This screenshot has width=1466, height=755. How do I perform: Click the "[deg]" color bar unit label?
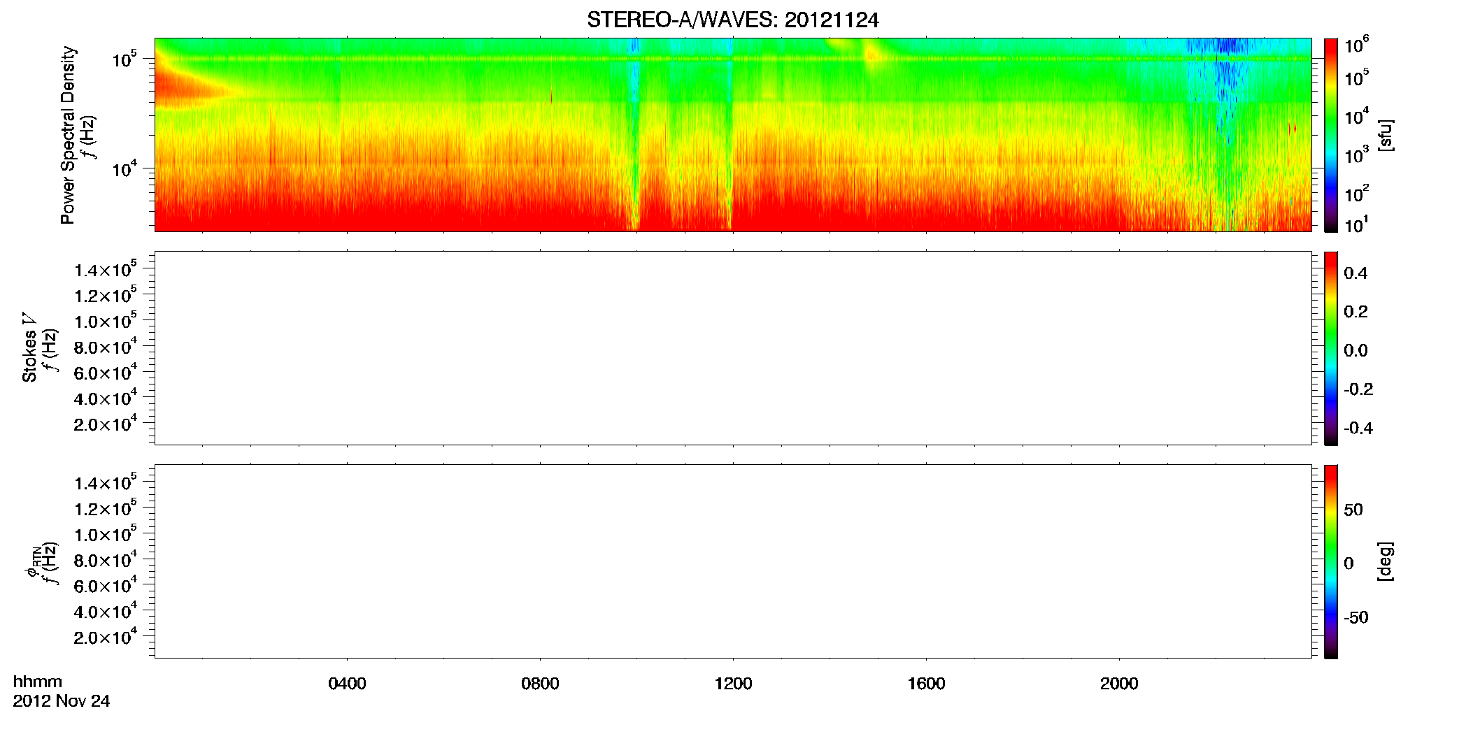(x=1386, y=561)
